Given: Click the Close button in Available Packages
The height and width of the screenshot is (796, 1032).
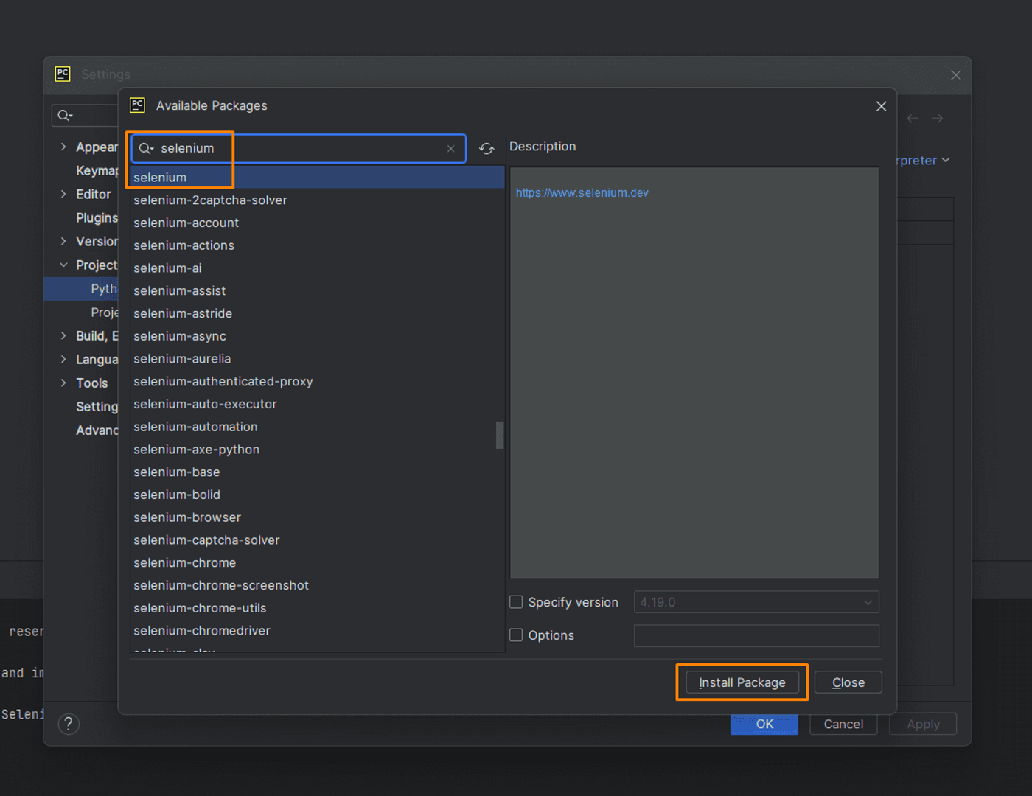Looking at the screenshot, I should [848, 682].
